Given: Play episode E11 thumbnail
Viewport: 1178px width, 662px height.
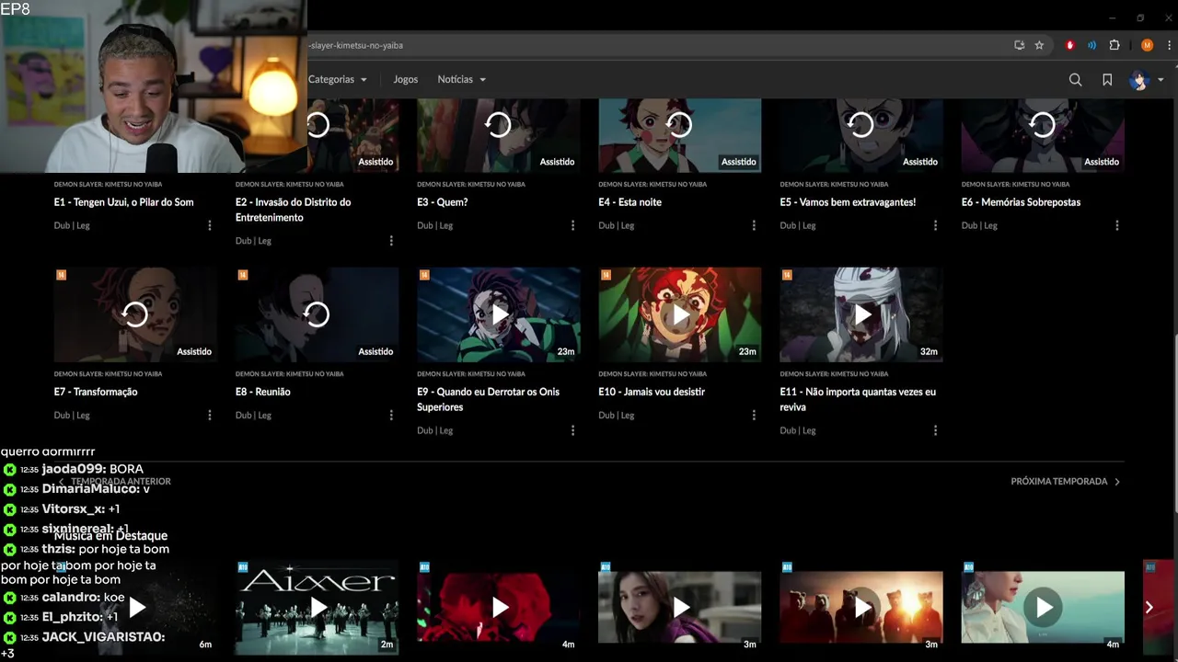Looking at the screenshot, I should [860, 314].
